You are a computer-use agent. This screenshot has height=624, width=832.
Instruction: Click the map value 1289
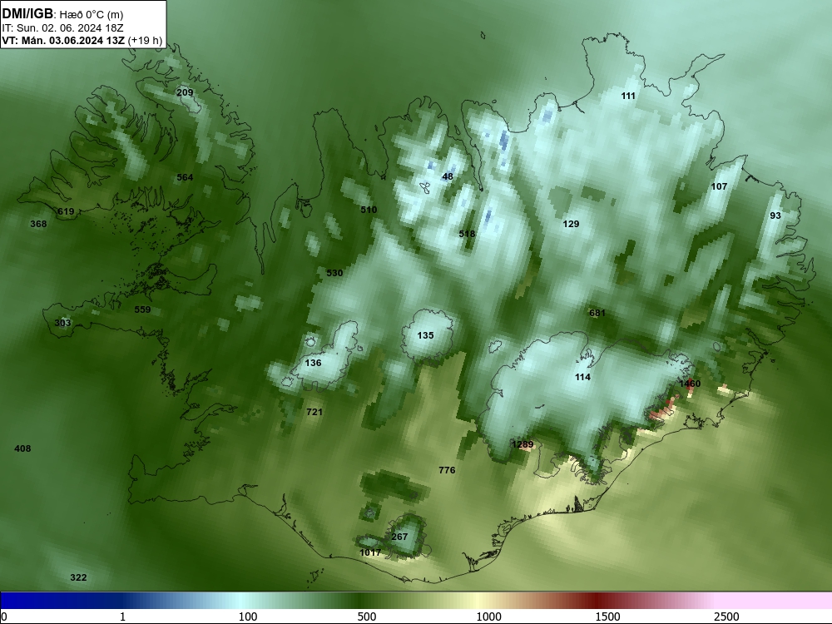[x=522, y=444]
